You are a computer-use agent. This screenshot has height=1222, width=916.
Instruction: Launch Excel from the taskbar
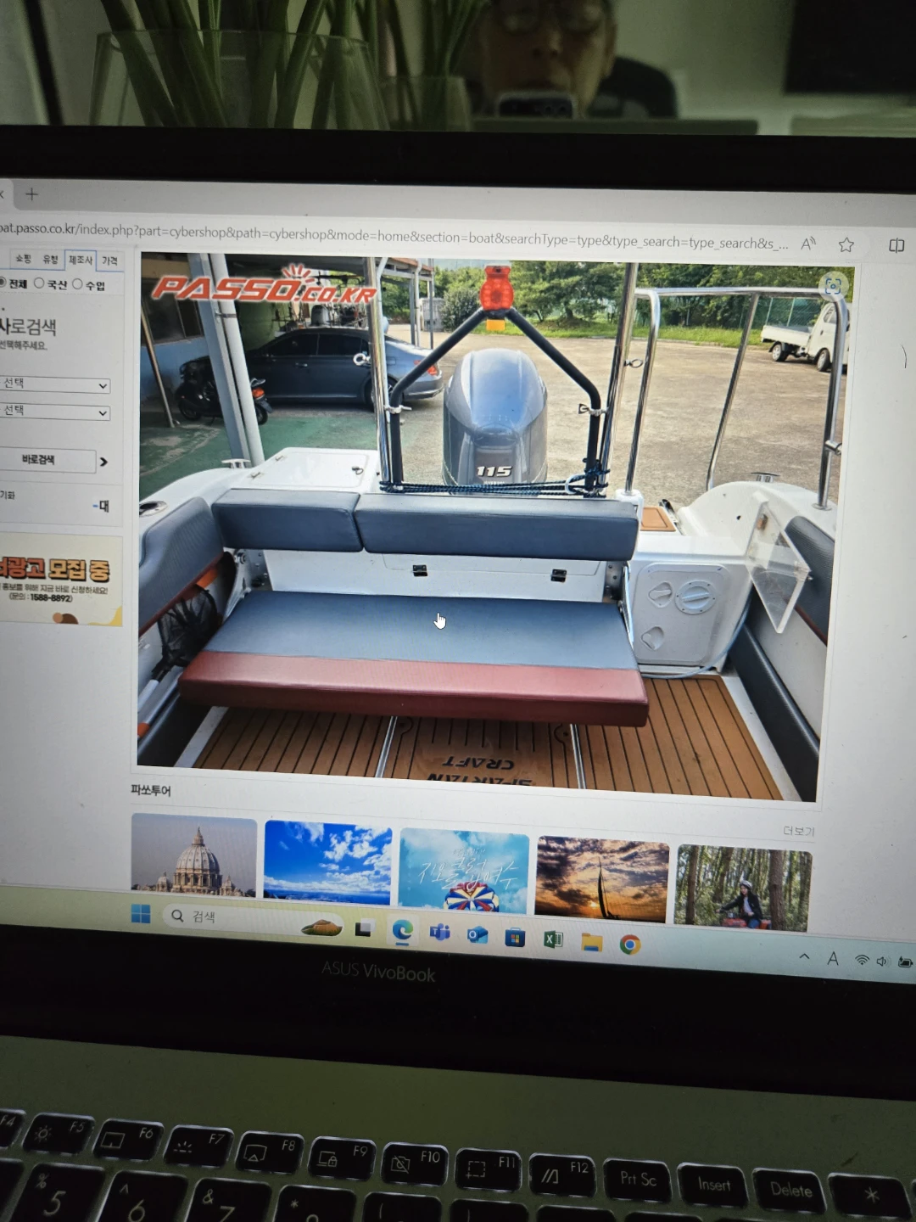click(553, 939)
